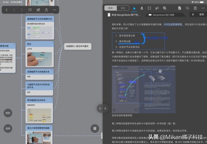Viewport: 207px width, 144px height.
Task: Select list item 按文档目录分类
Action: click(x=127, y=36)
